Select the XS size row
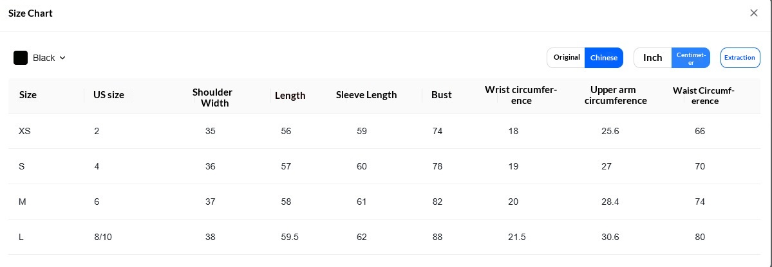The image size is (772, 267). coord(384,131)
